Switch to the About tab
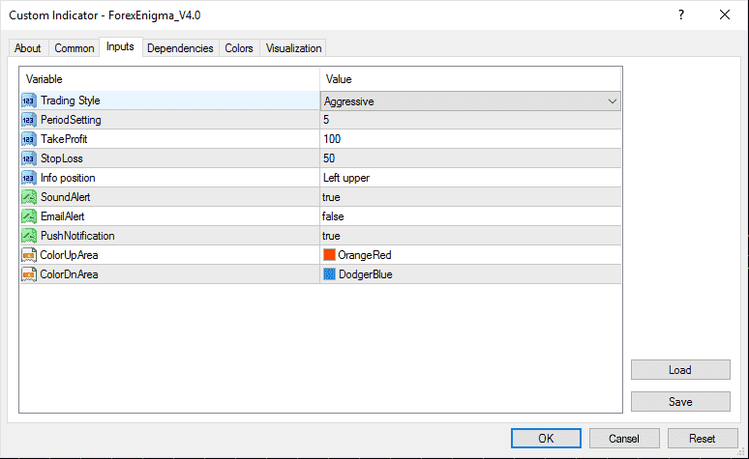The image size is (749, 459). coord(28,48)
